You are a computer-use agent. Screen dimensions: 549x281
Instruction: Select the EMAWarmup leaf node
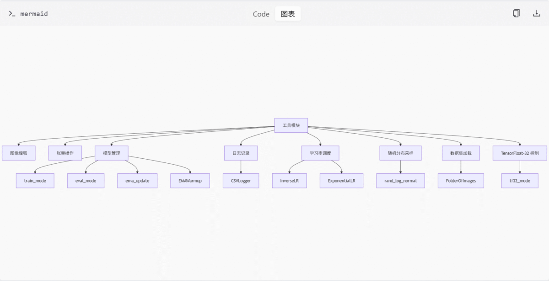click(190, 181)
